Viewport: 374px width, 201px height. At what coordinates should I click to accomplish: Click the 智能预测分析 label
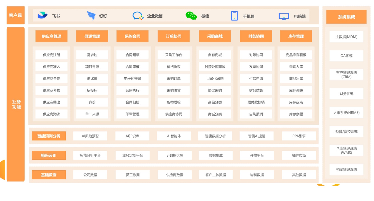49,136
